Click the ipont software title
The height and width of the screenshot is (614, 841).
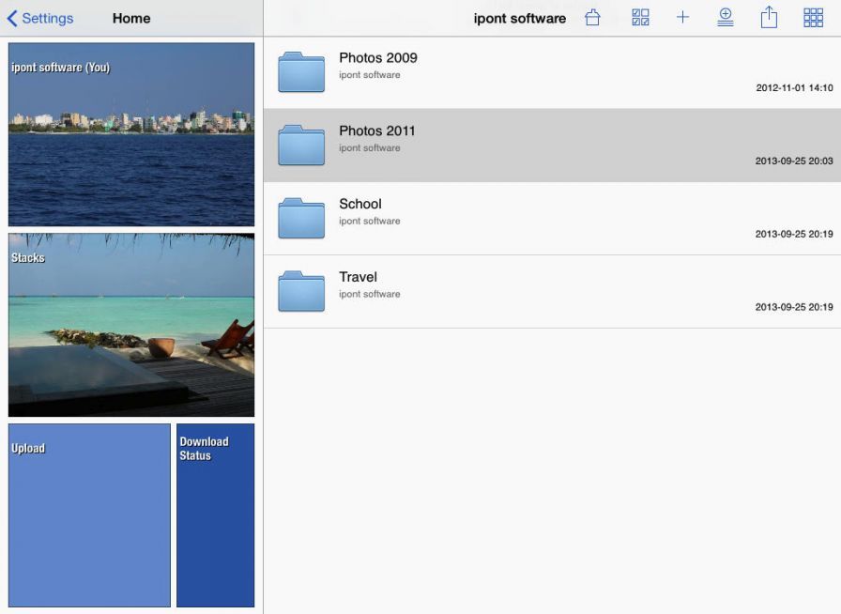point(519,18)
